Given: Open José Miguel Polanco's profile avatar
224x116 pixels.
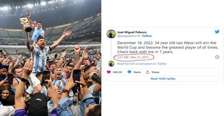Looking at the screenshot, I should click(111, 34).
